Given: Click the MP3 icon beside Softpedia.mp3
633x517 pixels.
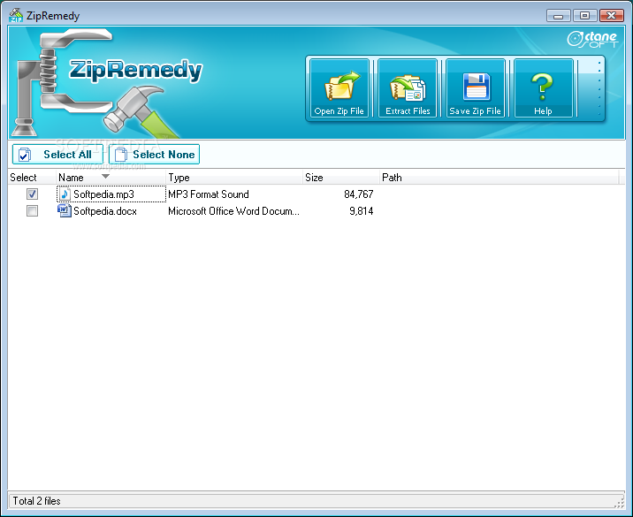Looking at the screenshot, I should 65,194.
